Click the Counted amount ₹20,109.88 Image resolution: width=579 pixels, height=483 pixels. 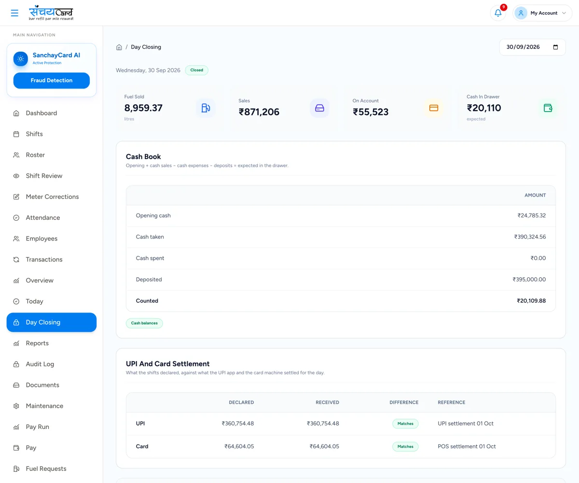tap(531, 301)
